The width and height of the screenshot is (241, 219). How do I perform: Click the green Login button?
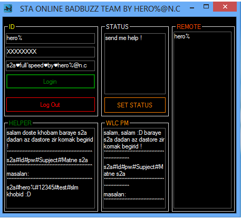pos(51,82)
